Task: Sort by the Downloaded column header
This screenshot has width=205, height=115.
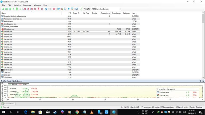Action: pyautogui.click(x=116, y=13)
